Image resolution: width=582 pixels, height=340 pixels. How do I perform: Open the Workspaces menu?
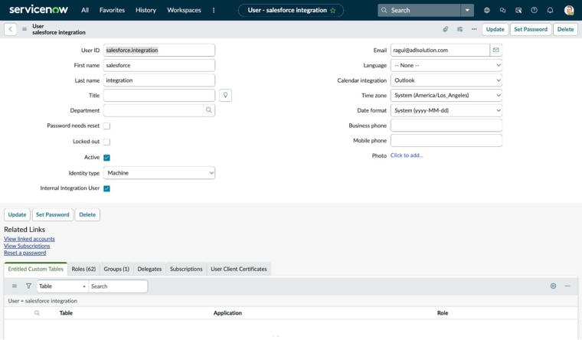[x=184, y=11]
